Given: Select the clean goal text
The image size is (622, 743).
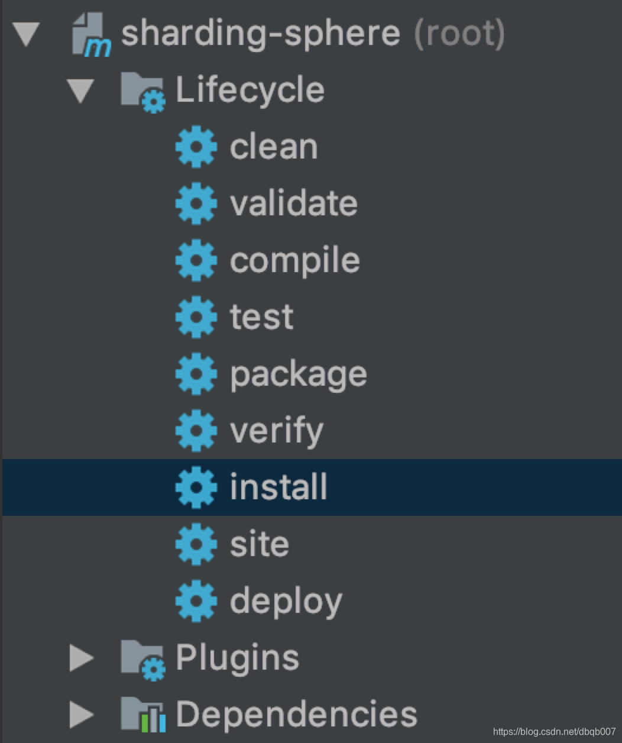Looking at the screenshot, I should click(274, 147).
